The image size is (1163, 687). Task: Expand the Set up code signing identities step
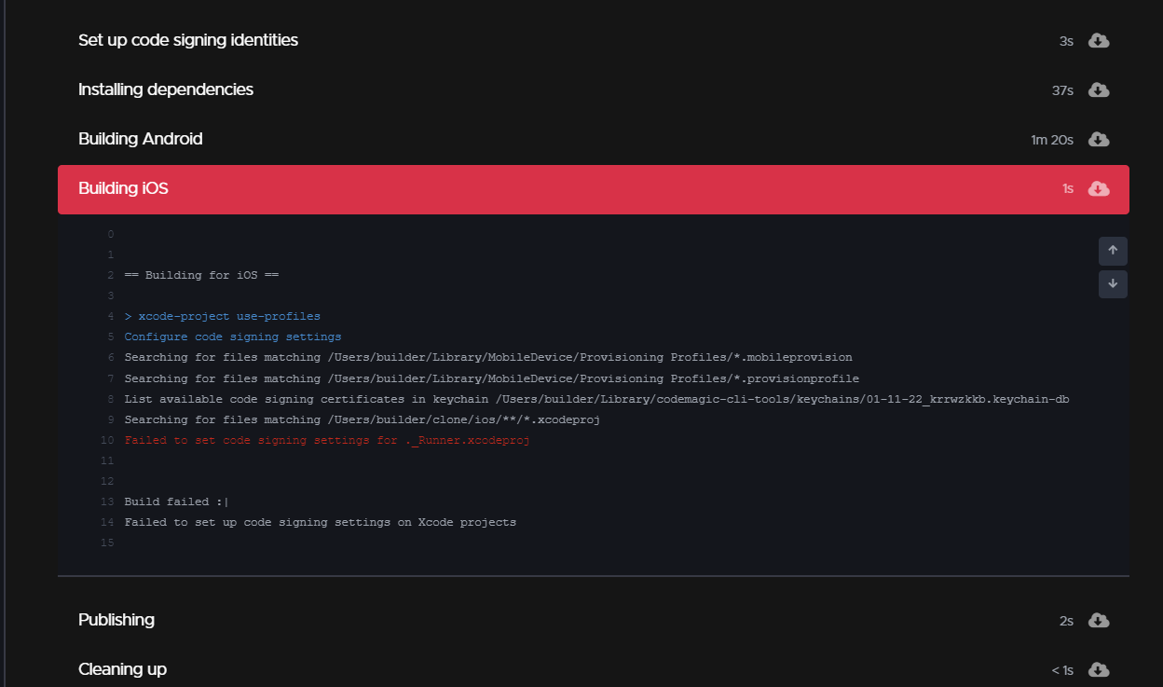(594, 41)
